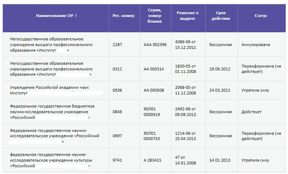The width and height of the screenshot is (288, 174).
Task: Select reg number 0846
Action: click(117, 112)
